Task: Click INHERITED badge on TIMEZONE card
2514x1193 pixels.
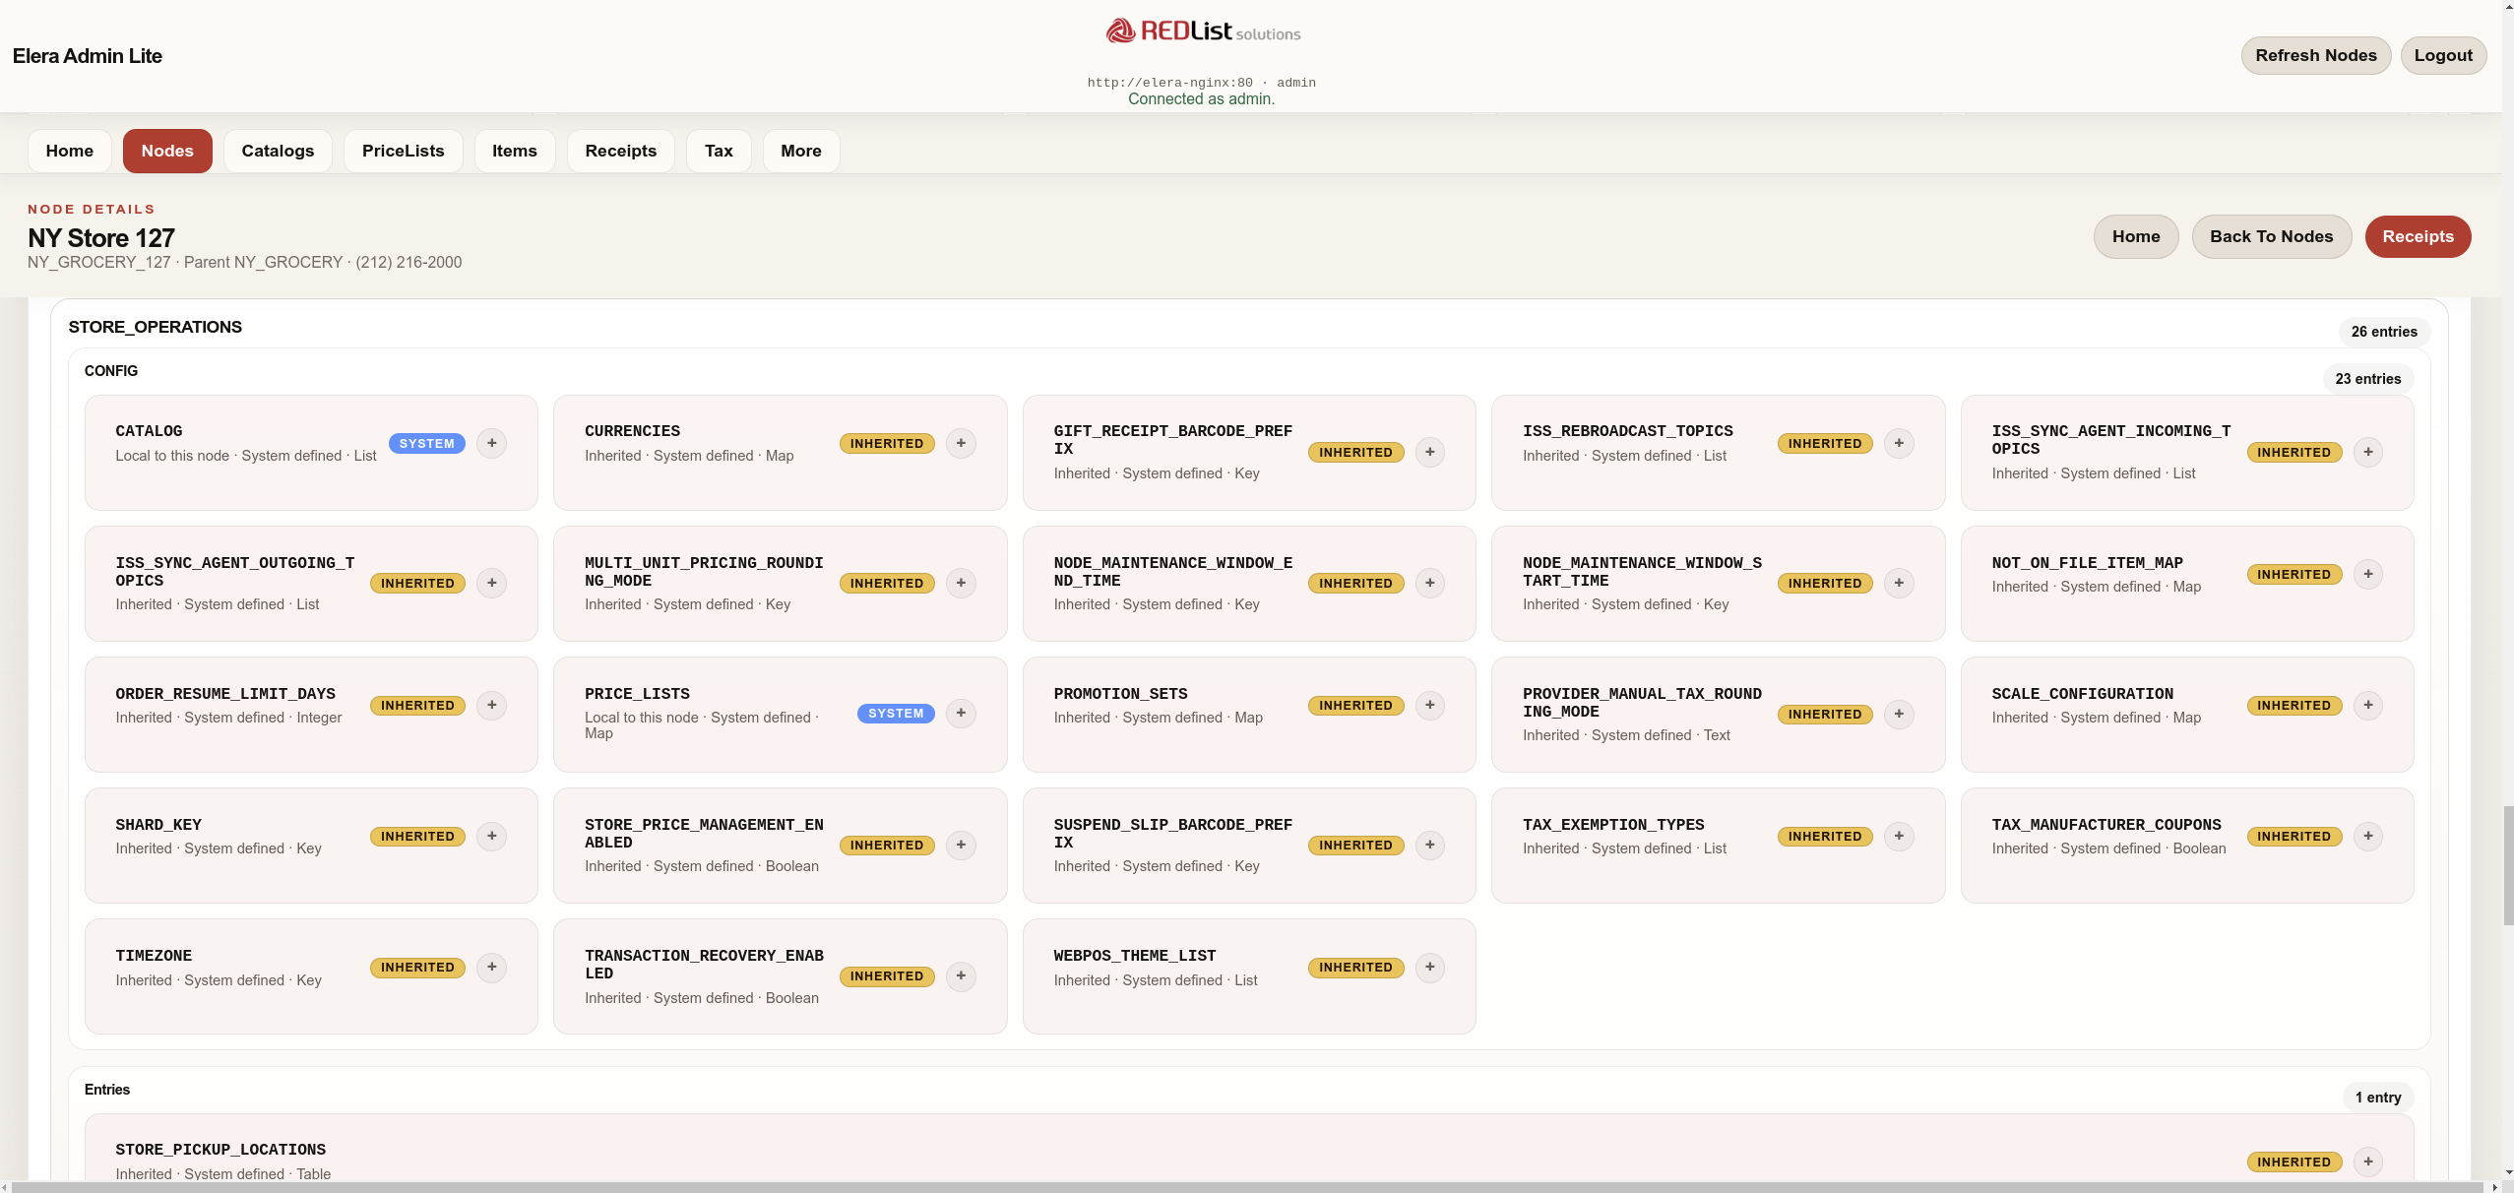Action: point(417,968)
